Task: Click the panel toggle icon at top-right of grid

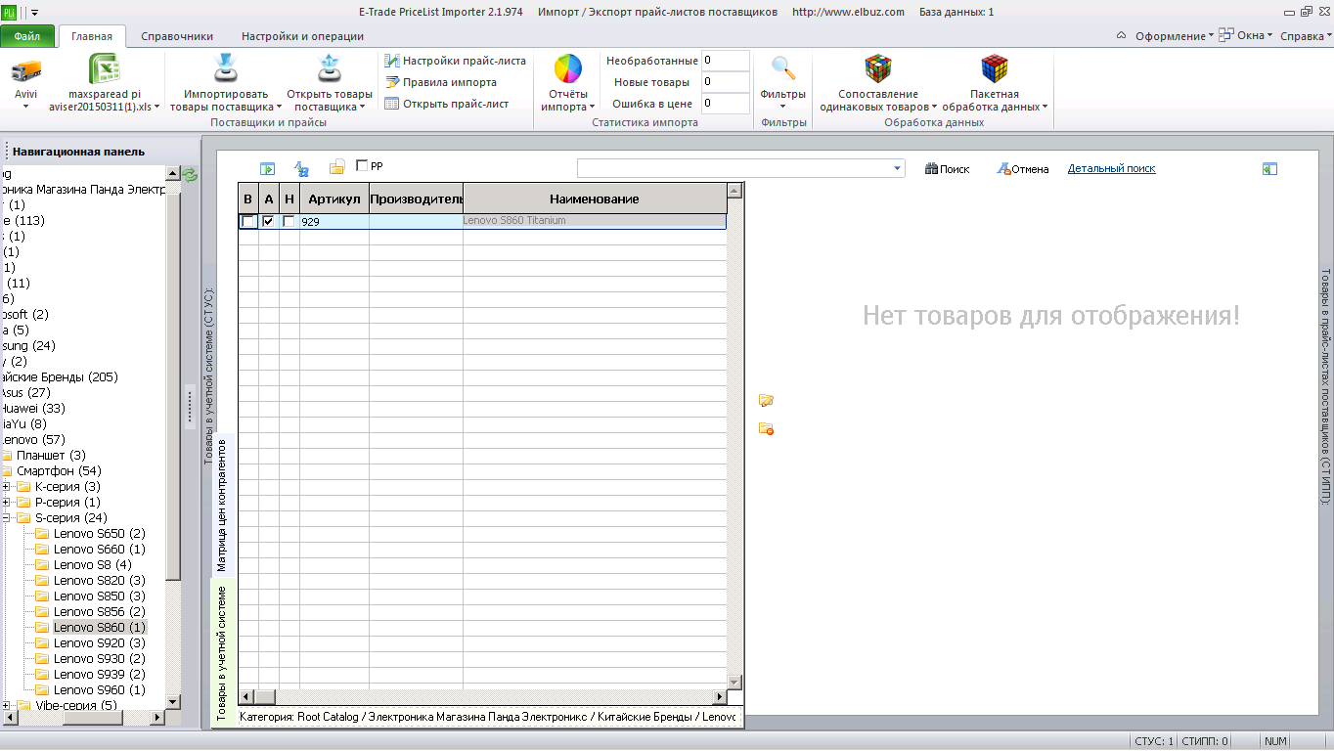Action: pos(1269,169)
